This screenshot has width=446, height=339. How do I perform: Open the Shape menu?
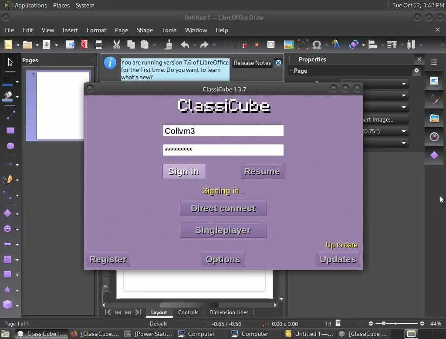click(145, 30)
